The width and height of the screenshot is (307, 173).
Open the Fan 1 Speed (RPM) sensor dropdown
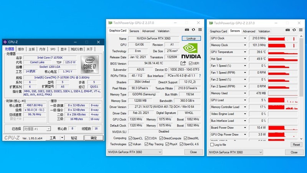tap(245, 73)
